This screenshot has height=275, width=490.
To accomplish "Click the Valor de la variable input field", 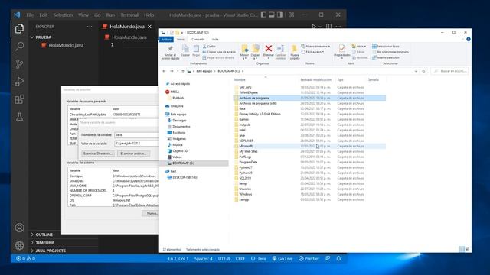I will coord(137,144).
